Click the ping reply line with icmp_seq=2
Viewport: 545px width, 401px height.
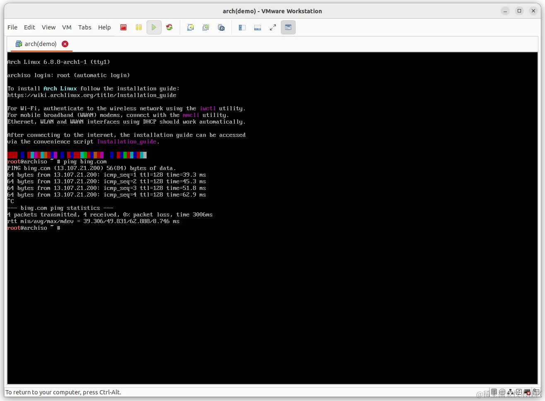(107, 182)
